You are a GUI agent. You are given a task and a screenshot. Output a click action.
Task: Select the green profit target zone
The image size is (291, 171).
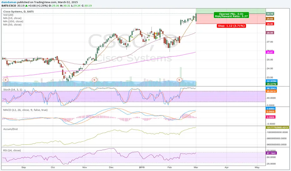(231, 11)
